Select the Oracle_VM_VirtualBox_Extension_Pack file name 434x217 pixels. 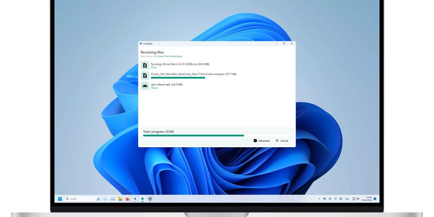pos(193,74)
